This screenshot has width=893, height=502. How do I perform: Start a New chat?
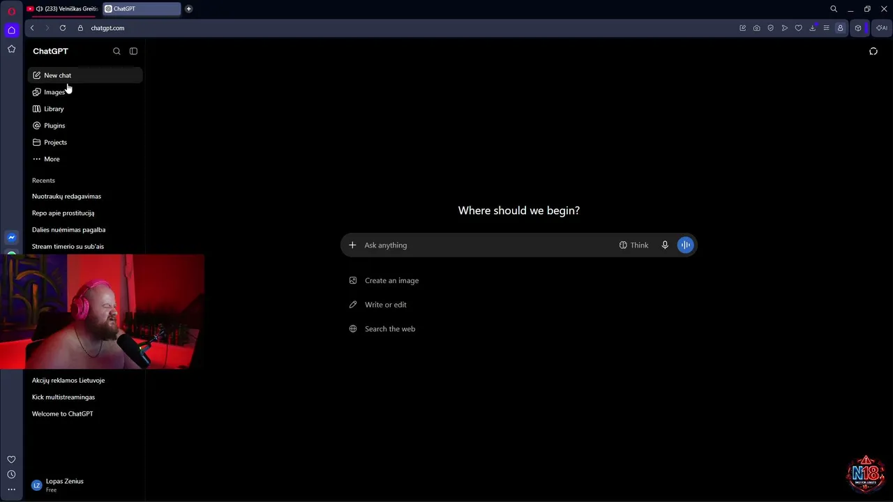click(x=85, y=75)
